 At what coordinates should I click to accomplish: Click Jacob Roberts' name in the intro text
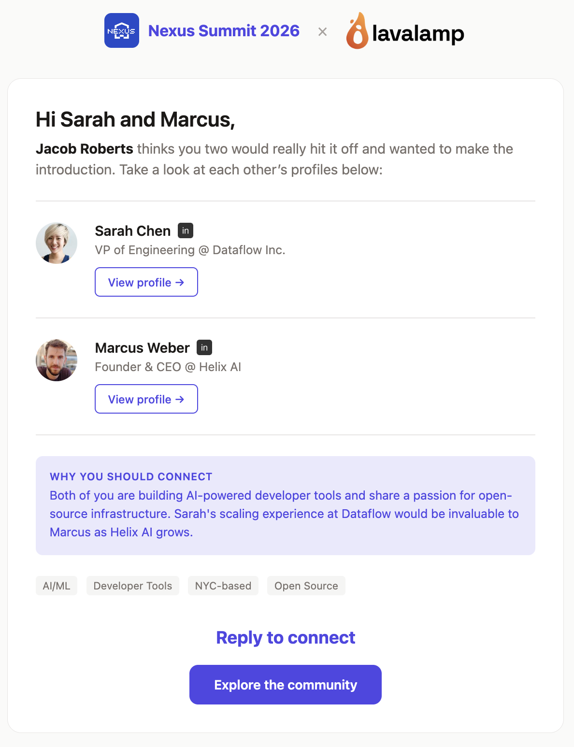[x=85, y=149]
